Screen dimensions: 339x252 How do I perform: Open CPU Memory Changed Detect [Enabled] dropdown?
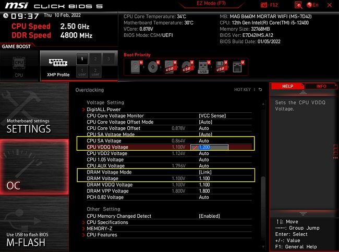(x=209, y=216)
